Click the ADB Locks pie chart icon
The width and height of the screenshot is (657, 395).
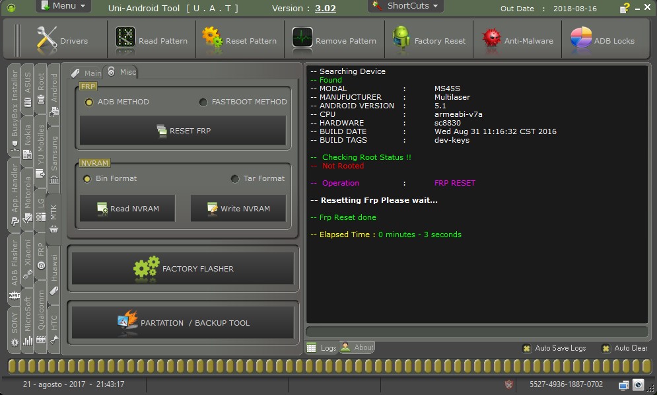[x=581, y=39]
